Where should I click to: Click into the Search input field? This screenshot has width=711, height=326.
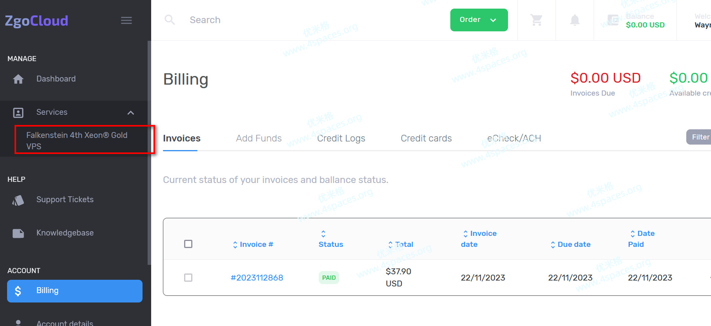pyautogui.click(x=275, y=20)
